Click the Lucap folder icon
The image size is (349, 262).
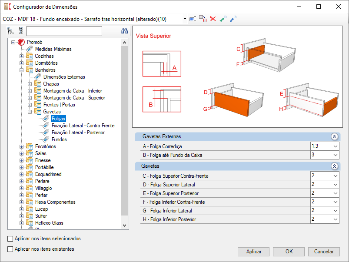point(30,209)
